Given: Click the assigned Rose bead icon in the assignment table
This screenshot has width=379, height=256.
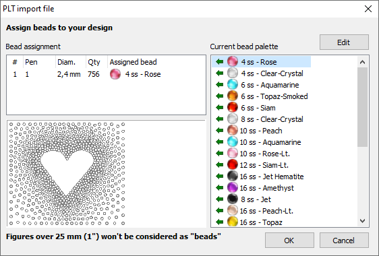Looking at the screenshot, I should (115, 74).
